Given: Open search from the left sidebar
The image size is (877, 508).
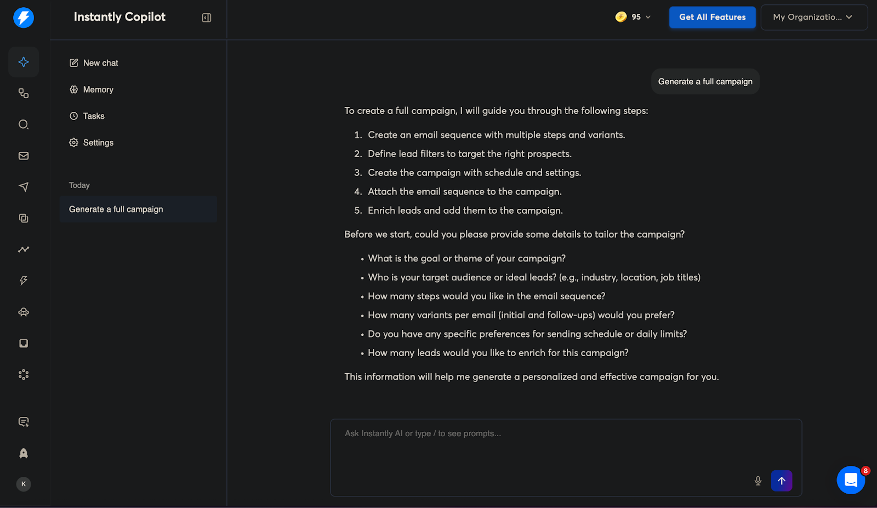Looking at the screenshot, I should point(23,124).
